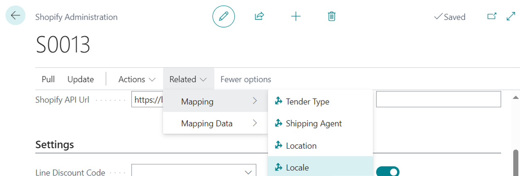The height and width of the screenshot is (176, 520).
Task: Click the Update action button
Action: (81, 79)
